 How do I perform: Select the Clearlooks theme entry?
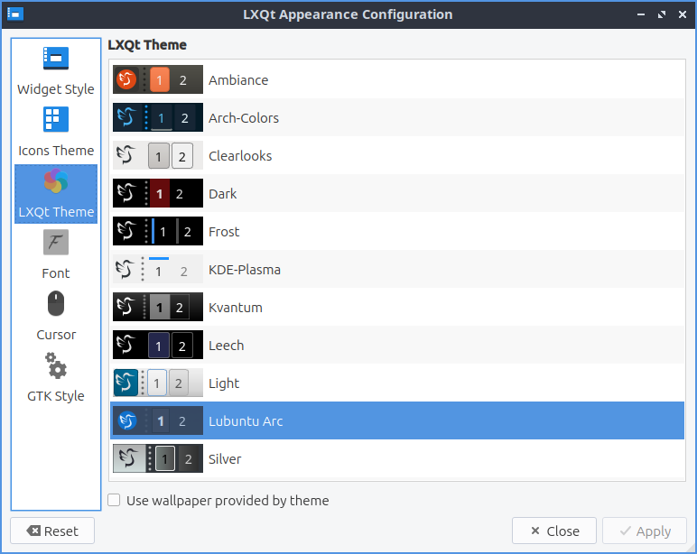coord(240,156)
